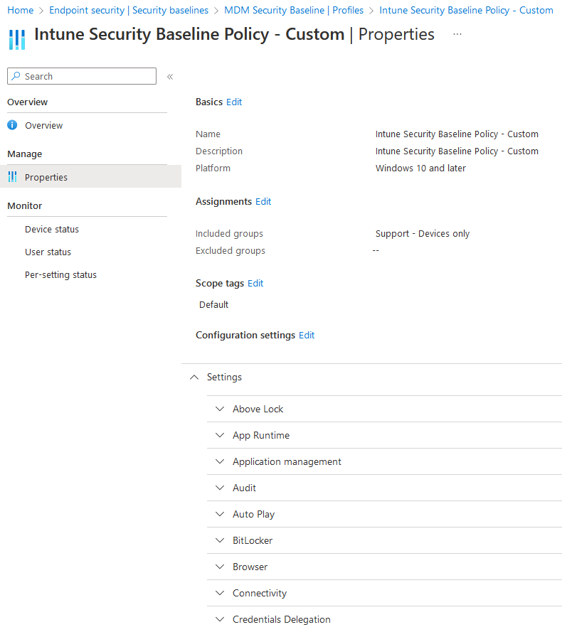This screenshot has width=562, height=632.
Task: Click the Description value text
Action: pyautogui.click(x=457, y=151)
